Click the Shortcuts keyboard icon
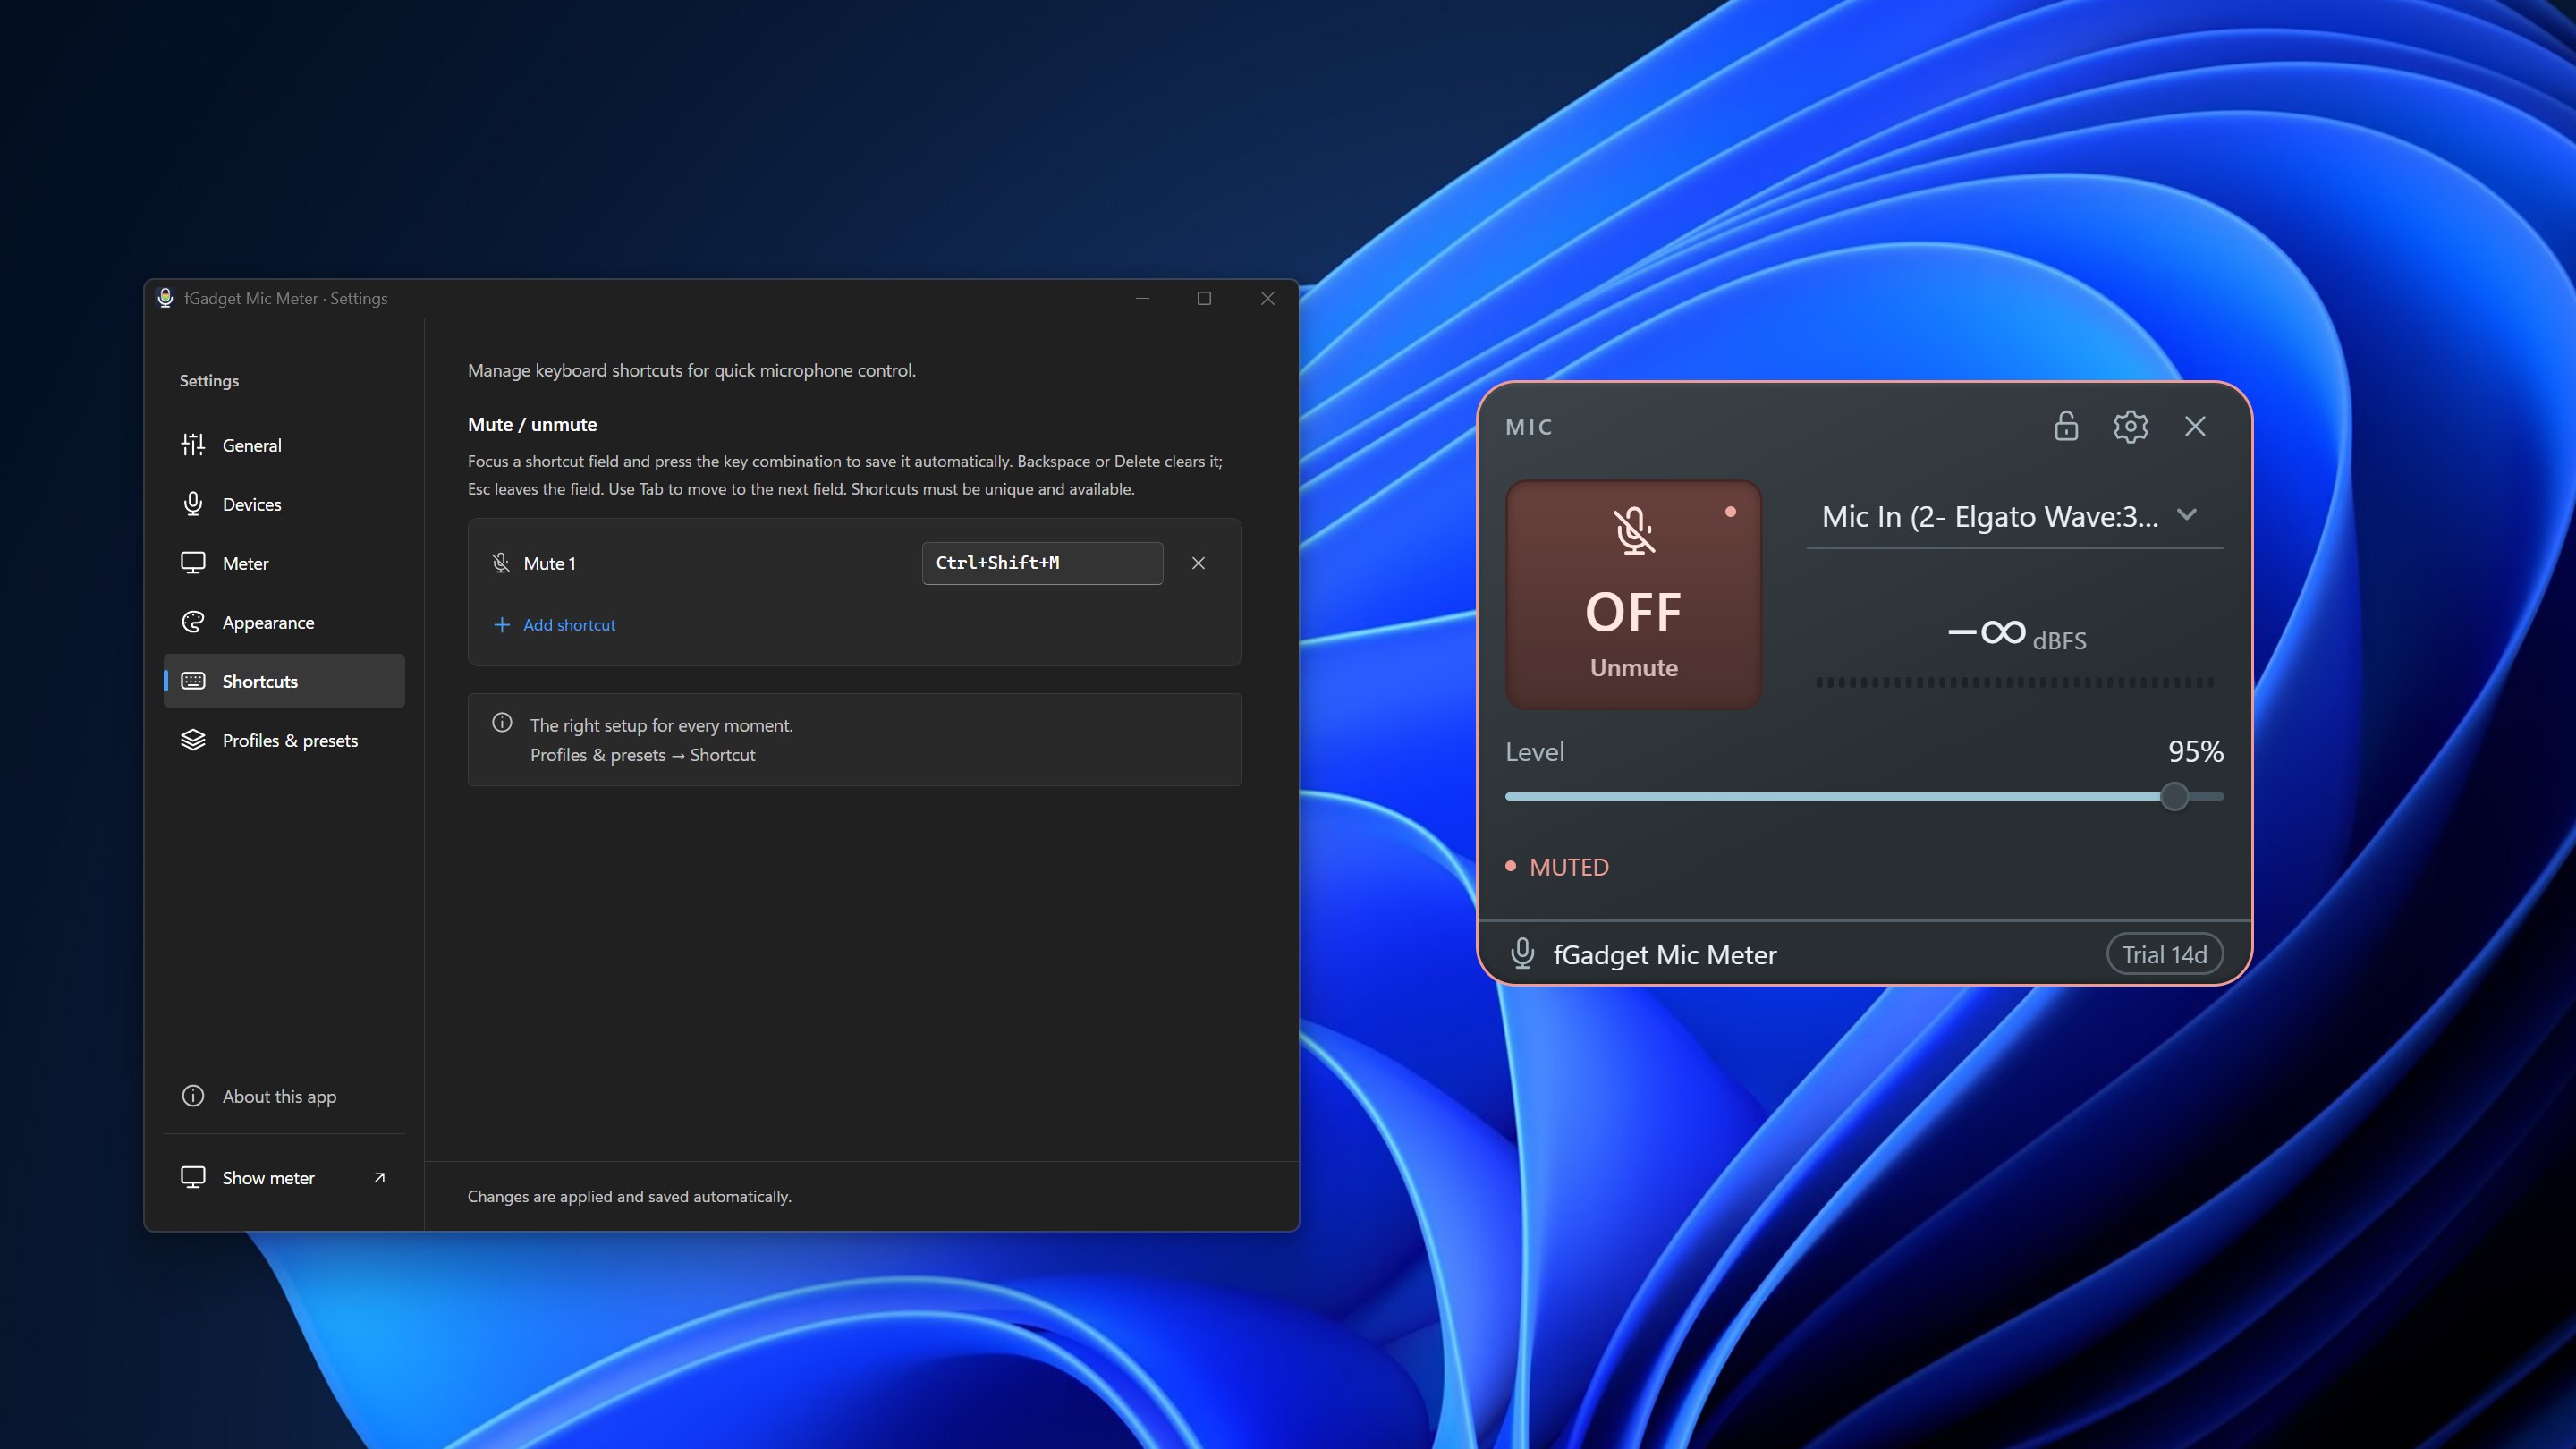The width and height of the screenshot is (2576, 1449). pyautogui.click(x=193, y=681)
